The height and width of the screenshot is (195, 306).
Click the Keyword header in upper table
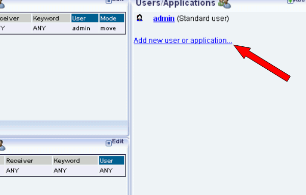point(51,18)
